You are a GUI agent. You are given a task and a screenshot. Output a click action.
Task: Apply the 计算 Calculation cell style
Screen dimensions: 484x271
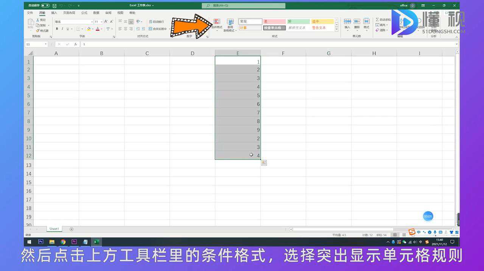pyautogui.click(x=250, y=28)
